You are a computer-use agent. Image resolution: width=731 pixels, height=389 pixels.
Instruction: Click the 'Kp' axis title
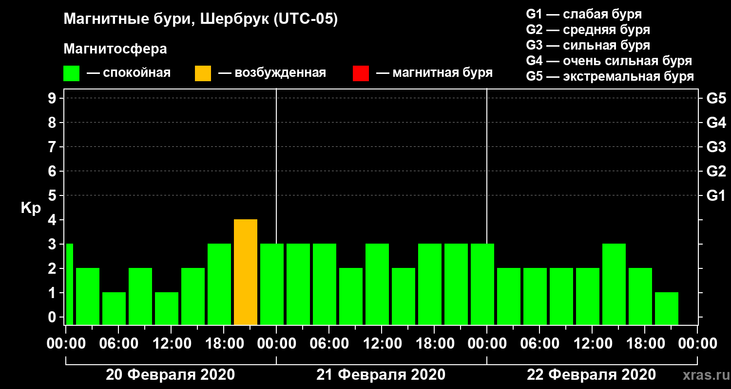click(31, 208)
